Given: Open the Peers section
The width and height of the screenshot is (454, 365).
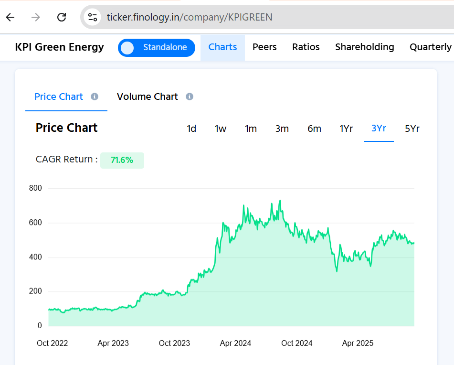Looking at the screenshot, I should click(x=264, y=47).
